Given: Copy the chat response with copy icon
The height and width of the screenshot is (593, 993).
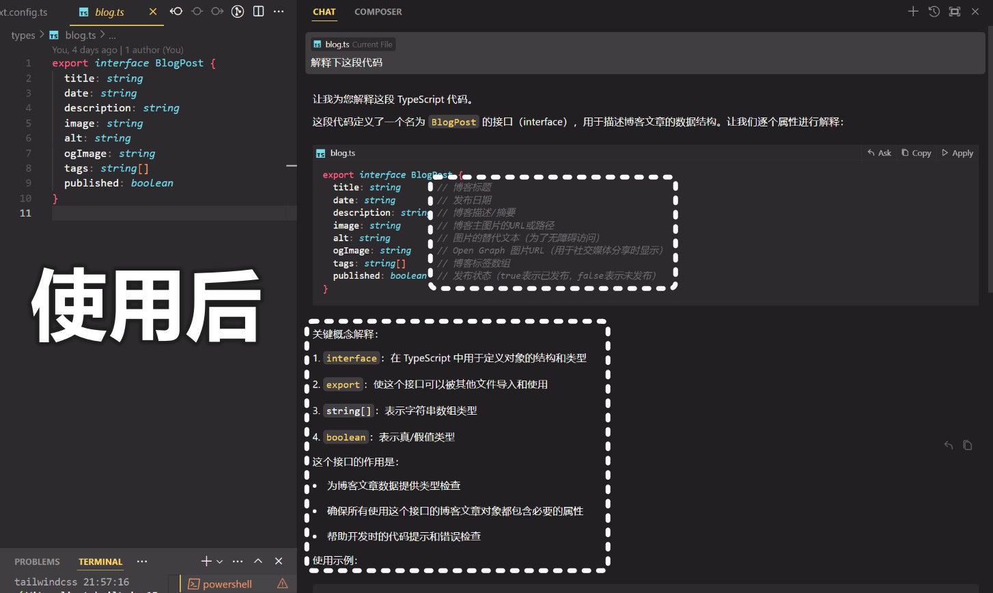Looking at the screenshot, I should tap(968, 445).
